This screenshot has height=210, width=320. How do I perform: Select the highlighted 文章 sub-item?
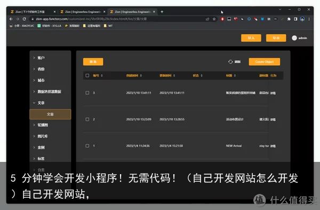coord(50,114)
